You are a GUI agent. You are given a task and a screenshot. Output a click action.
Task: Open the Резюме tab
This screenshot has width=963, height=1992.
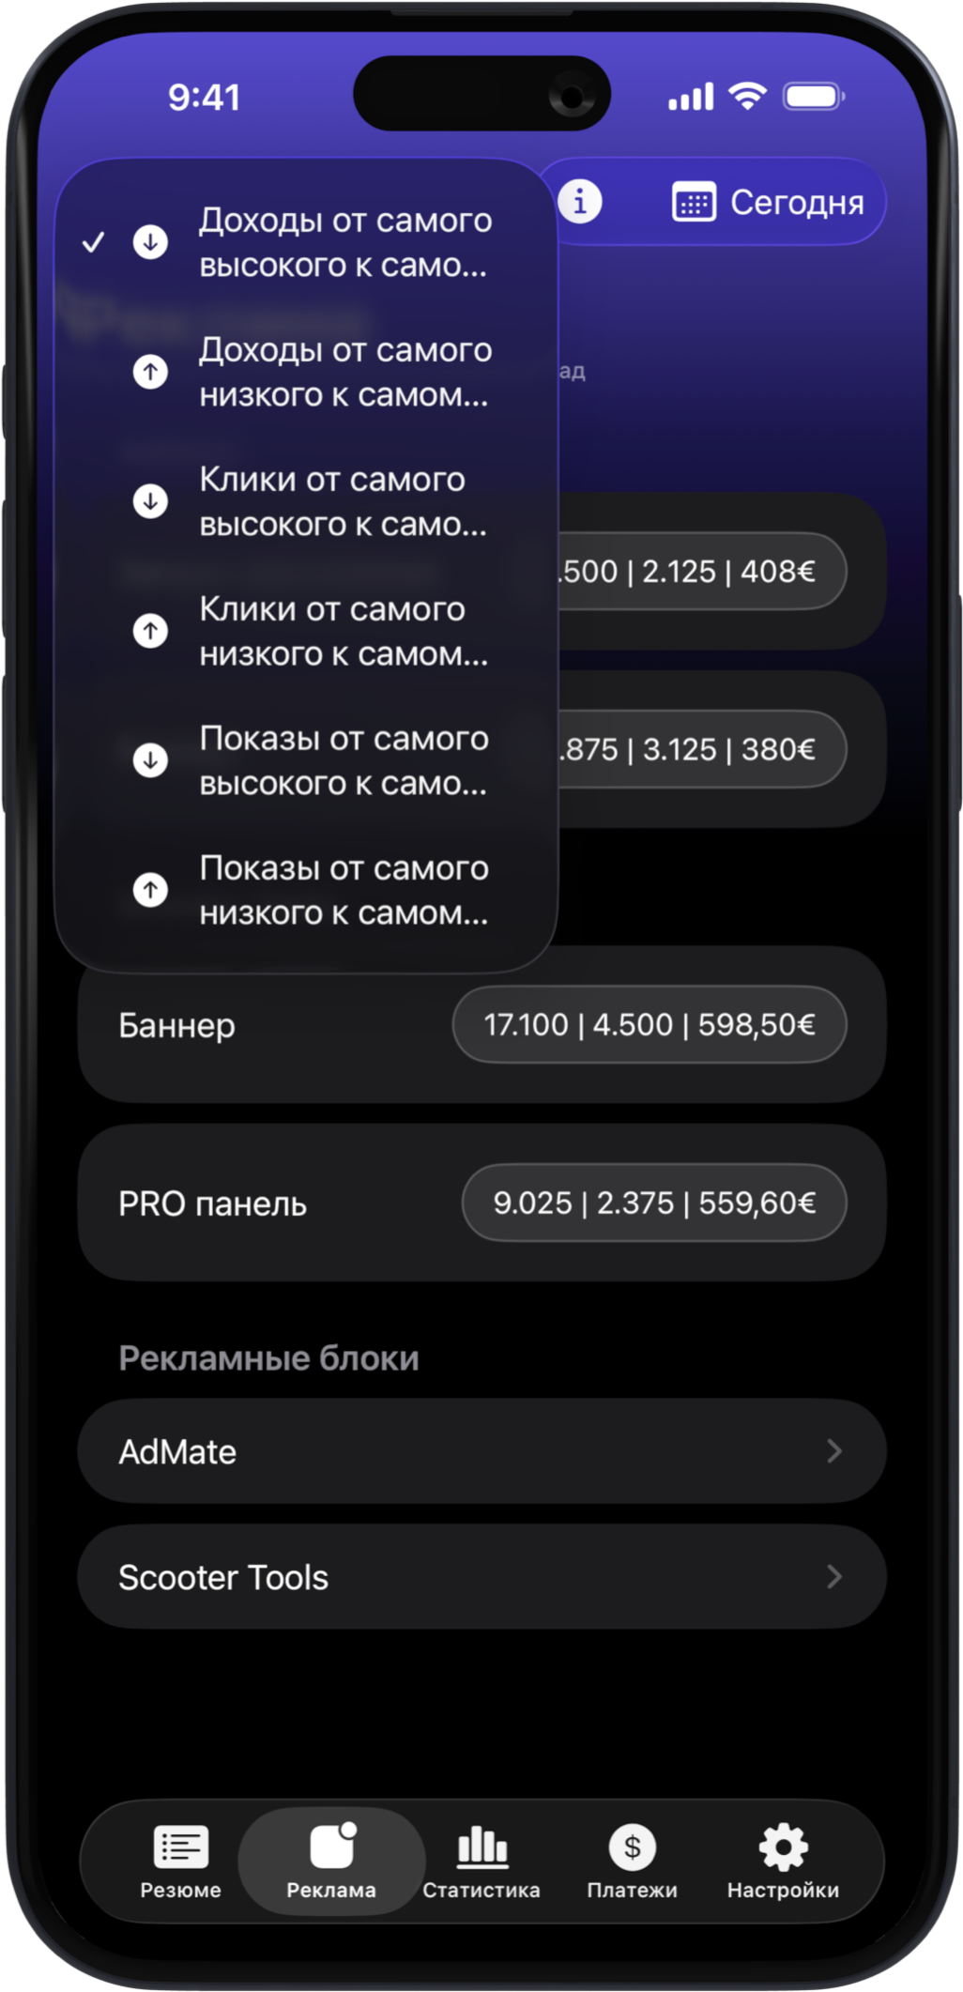(x=180, y=1861)
